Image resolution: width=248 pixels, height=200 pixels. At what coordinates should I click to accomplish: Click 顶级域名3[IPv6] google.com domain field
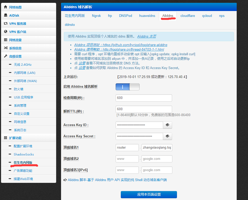pos(157,170)
